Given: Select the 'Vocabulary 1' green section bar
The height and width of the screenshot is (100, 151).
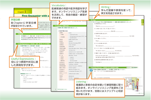Looking at the screenshot, I should click(70, 26).
